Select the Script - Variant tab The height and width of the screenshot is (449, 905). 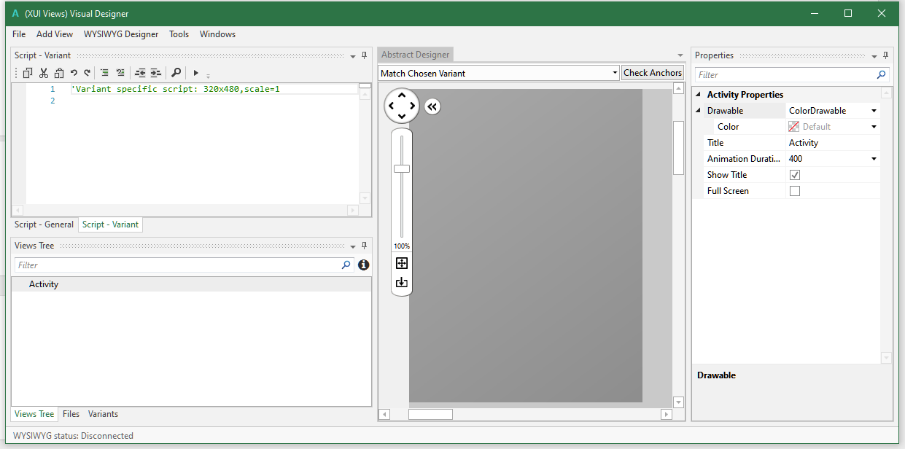click(x=110, y=224)
